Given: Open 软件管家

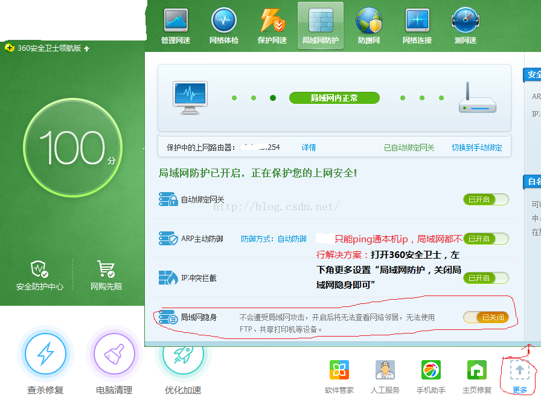Looking at the screenshot, I should point(339,377).
